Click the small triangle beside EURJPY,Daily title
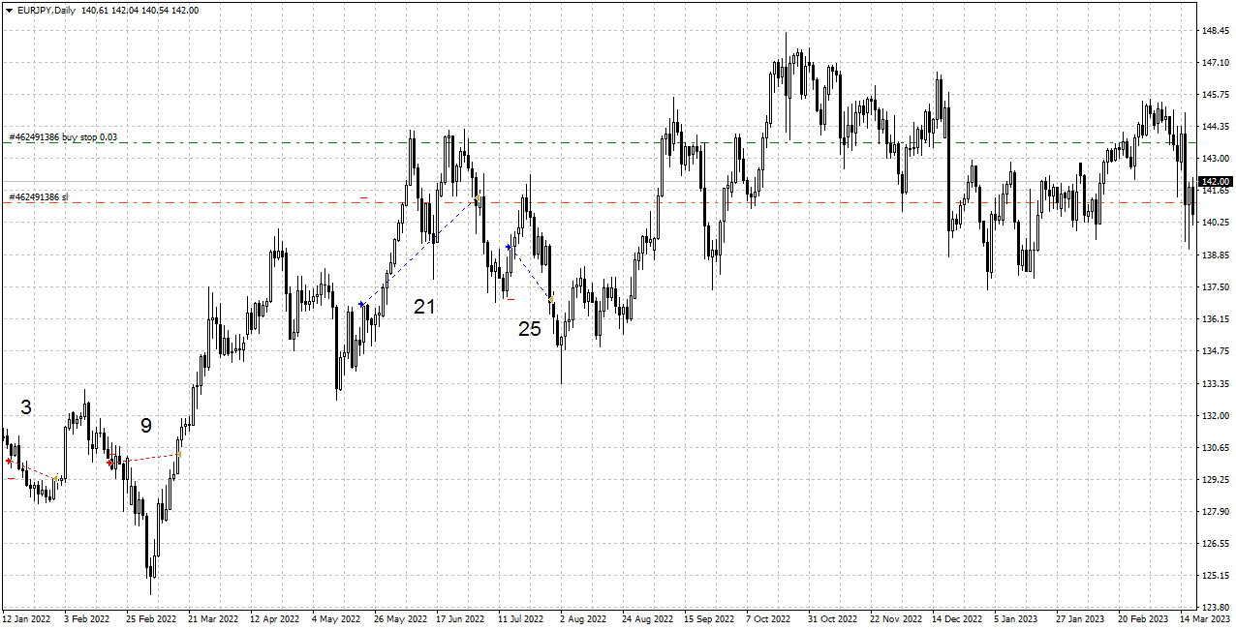The width and height of the screenshot is (1236, 630). point(9,10)
